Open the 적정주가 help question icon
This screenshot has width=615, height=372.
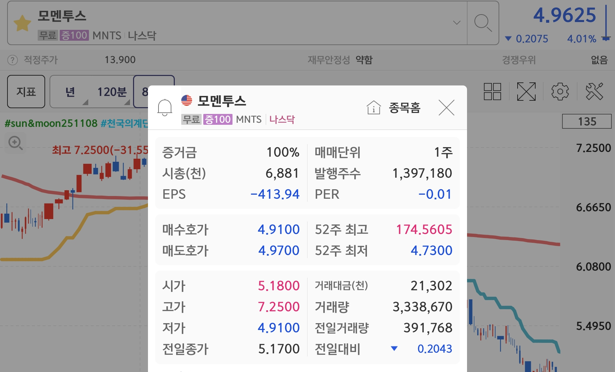coord(13,60)
